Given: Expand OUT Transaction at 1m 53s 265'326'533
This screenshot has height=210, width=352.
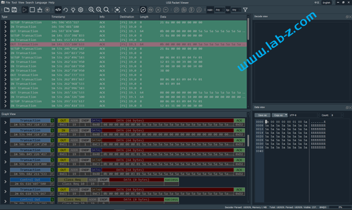Looking at the screenshot, I should click(5, 92).
